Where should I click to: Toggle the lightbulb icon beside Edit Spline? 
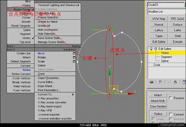(x=151, y=49)
